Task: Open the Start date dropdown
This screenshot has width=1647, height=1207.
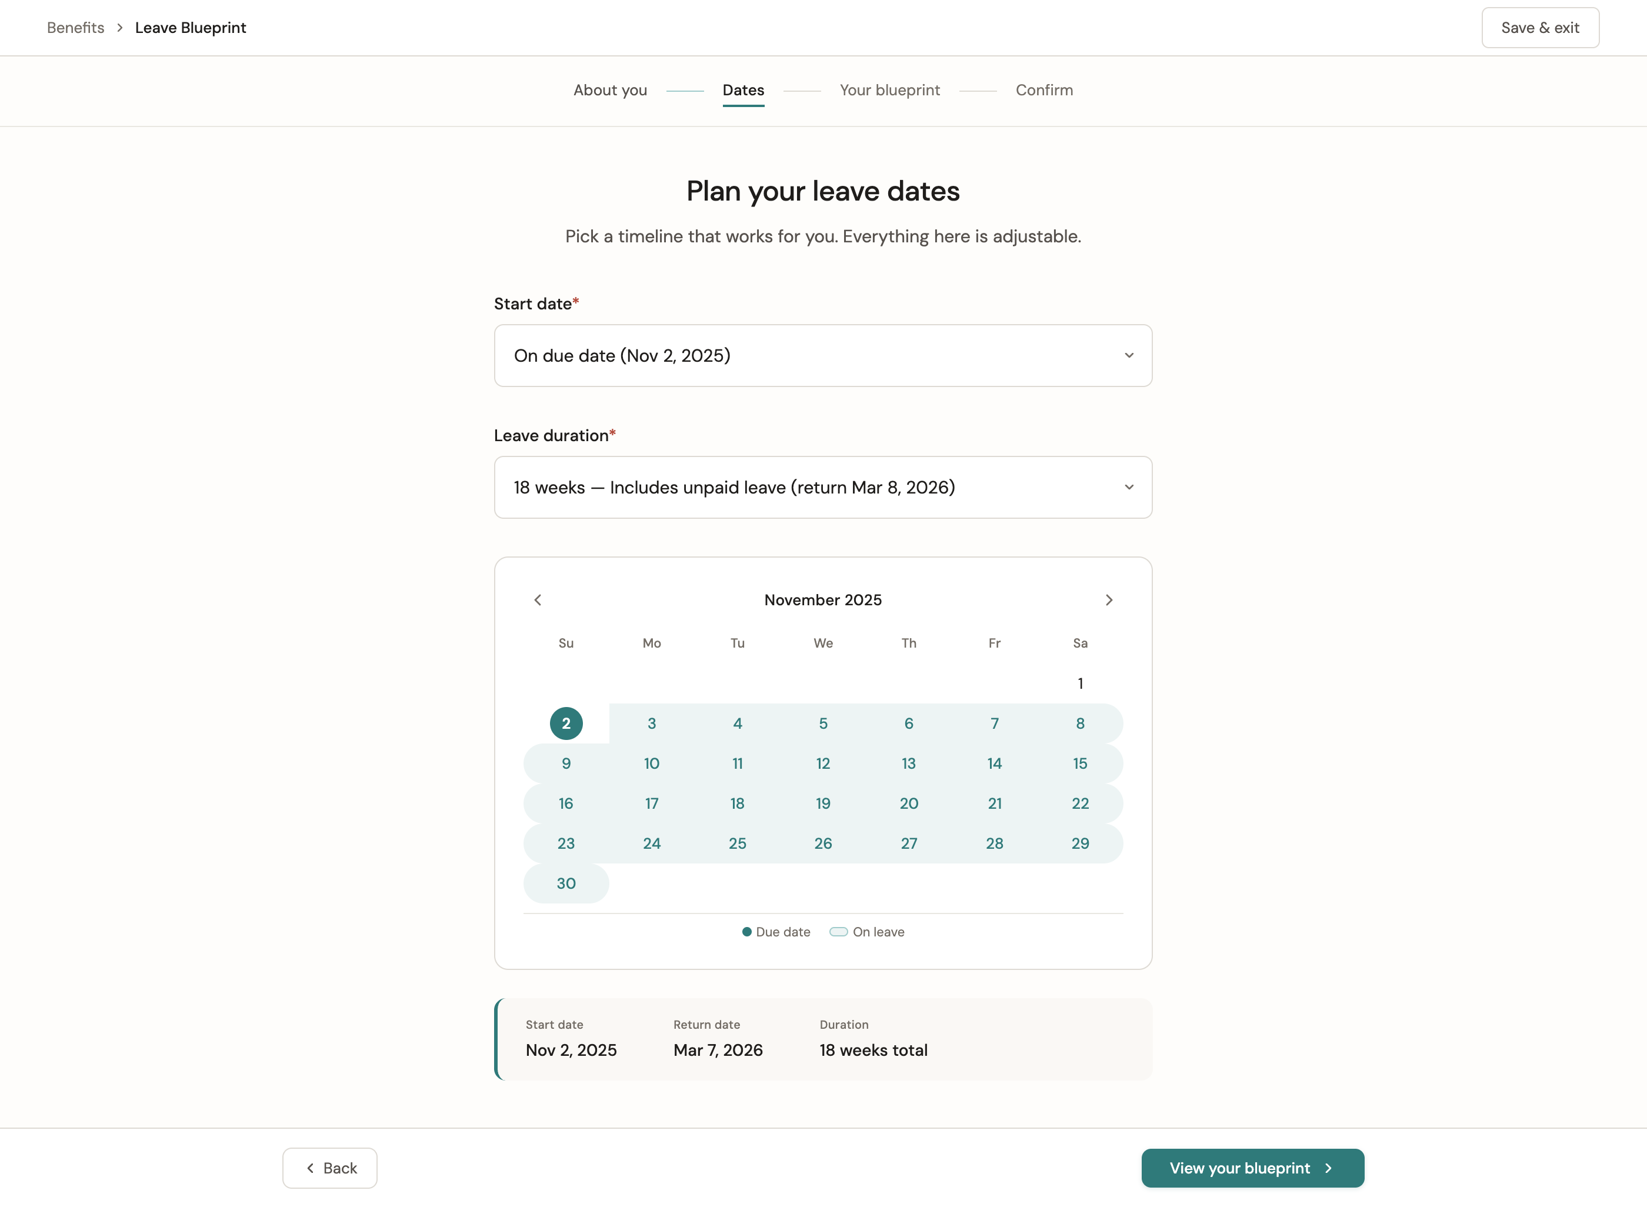Action: click(823, 356)
